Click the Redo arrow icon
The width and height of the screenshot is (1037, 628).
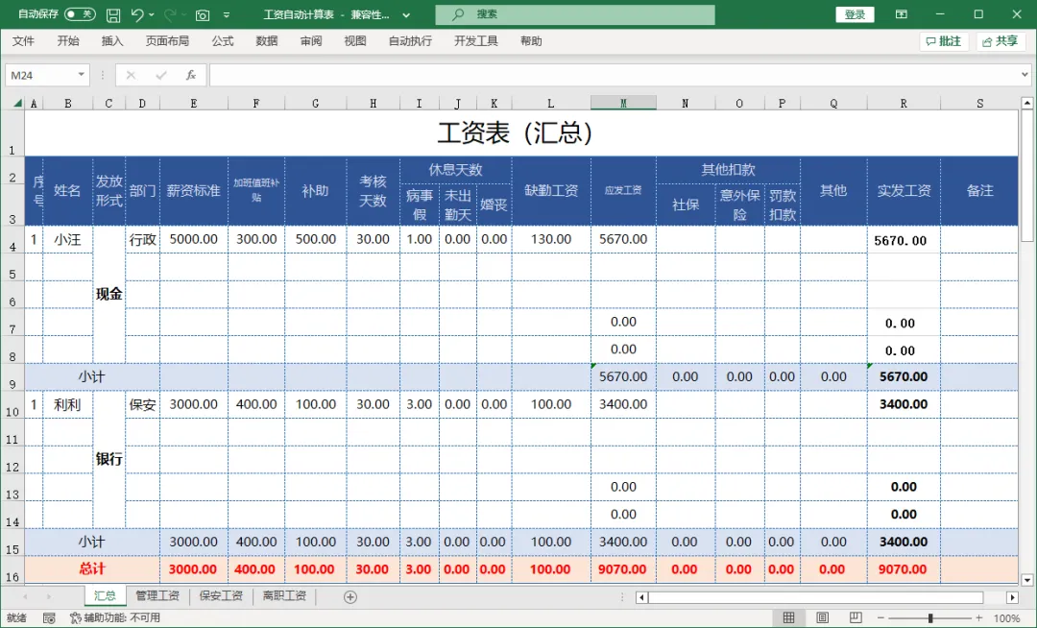click(x=170, y=14)
